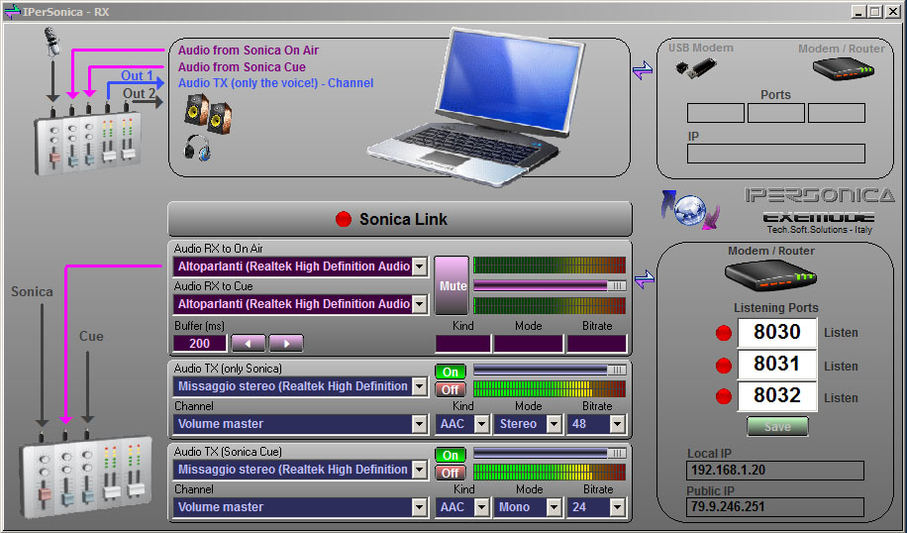The image size is (907, 533).
Task: Click the transfer arrows icon beside laptop panel
Action: point(643,70)
